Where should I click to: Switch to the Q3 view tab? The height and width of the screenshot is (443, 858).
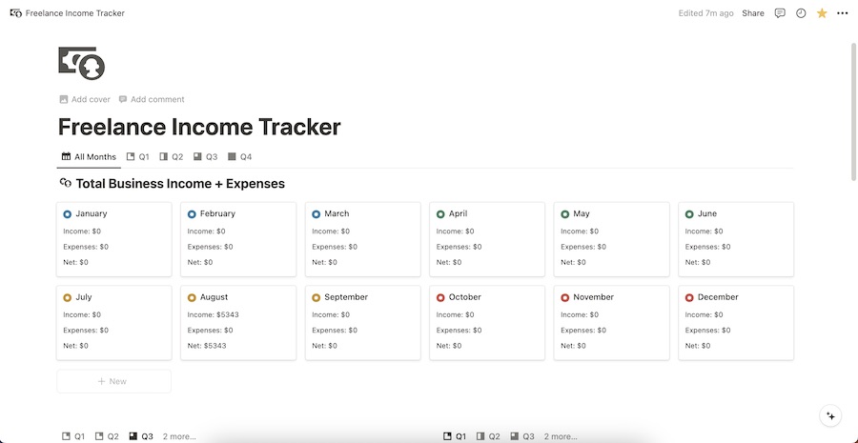[x=205, y=157]
